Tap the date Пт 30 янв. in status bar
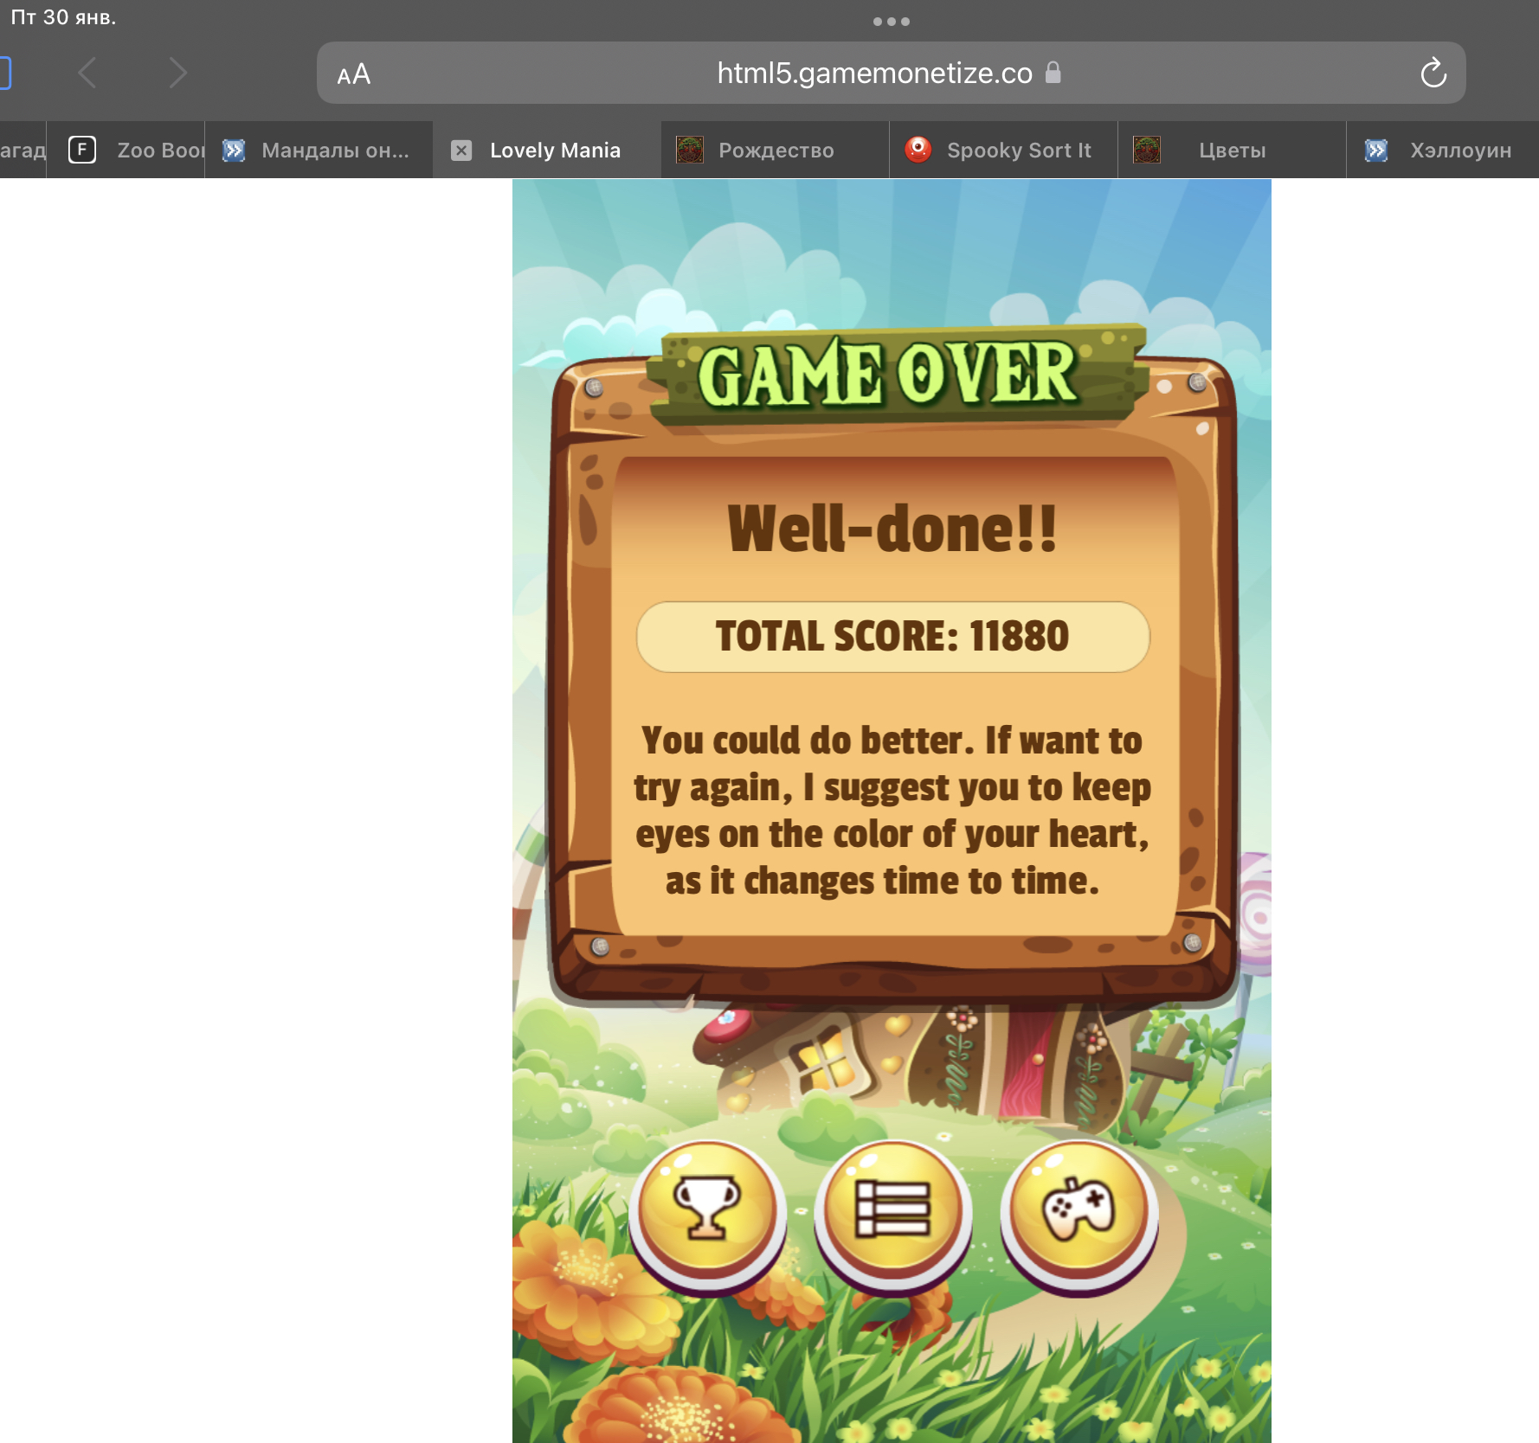The height and width of the screenshot is (1443, 1539). 63,17
